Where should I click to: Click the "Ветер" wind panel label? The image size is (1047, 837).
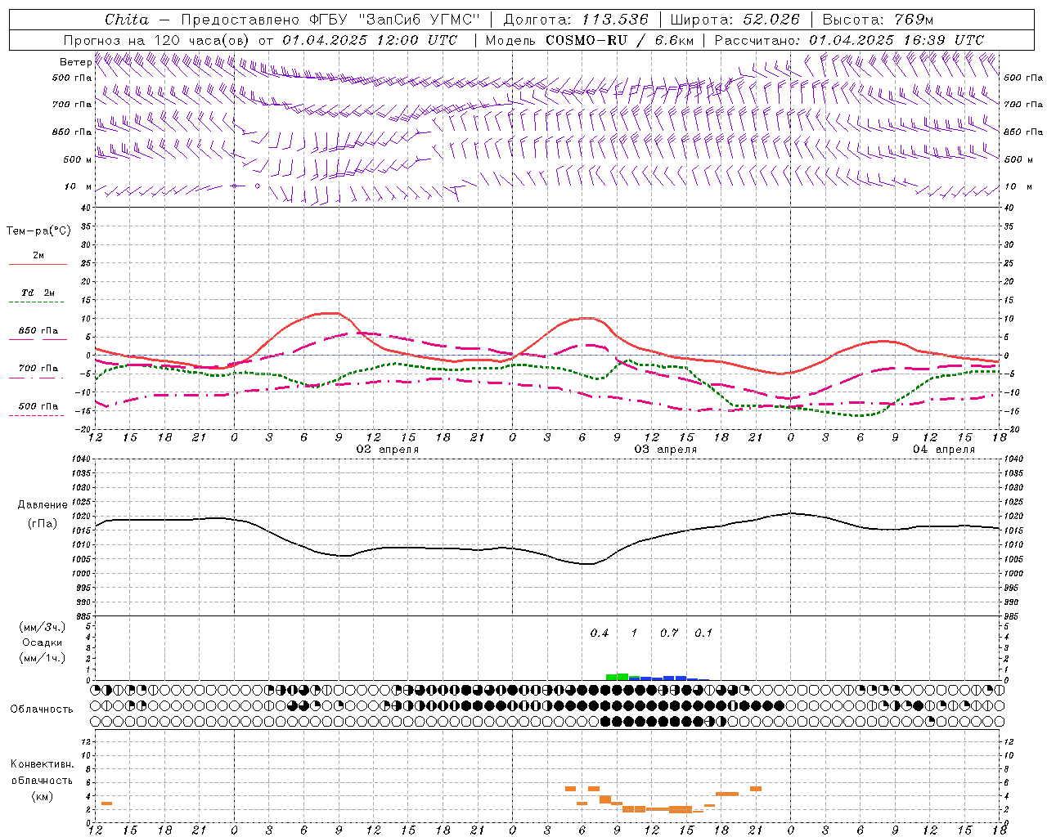(75, 62)
